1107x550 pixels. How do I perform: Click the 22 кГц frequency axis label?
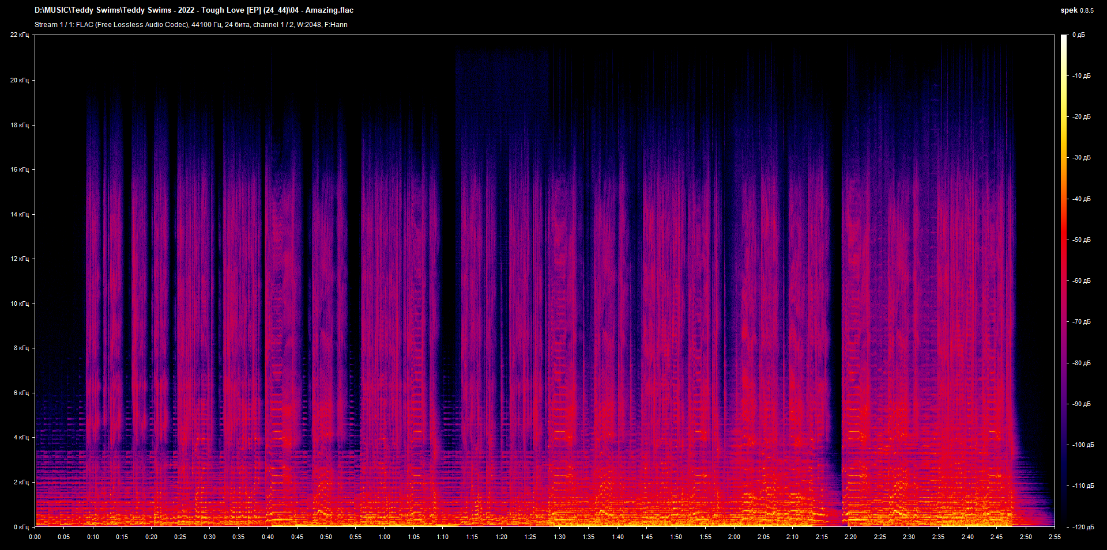click(19, 35)
